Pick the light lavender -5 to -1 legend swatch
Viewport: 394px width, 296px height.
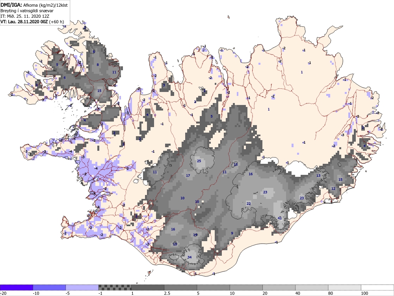(82, 287)
